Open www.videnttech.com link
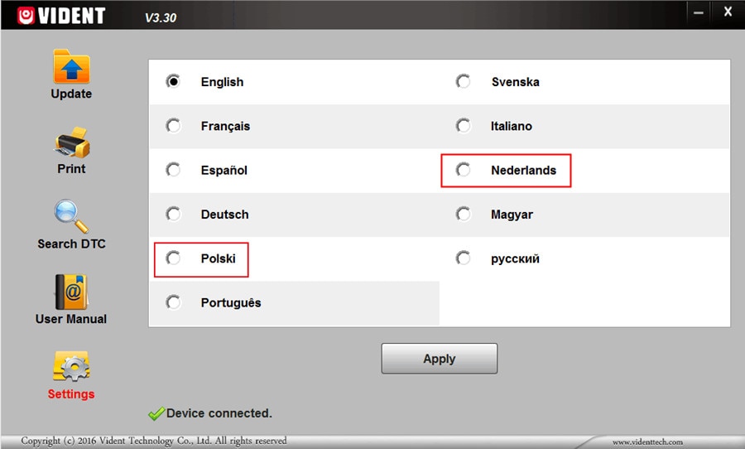The image size is (745, 449). [647, 442]
